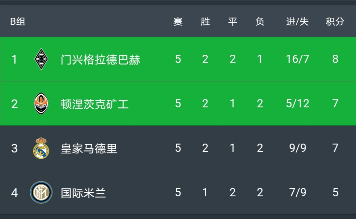Screen dimensions: 356x219
Task: Click the 5/12 goals value
Action: (x=297, y=103)
